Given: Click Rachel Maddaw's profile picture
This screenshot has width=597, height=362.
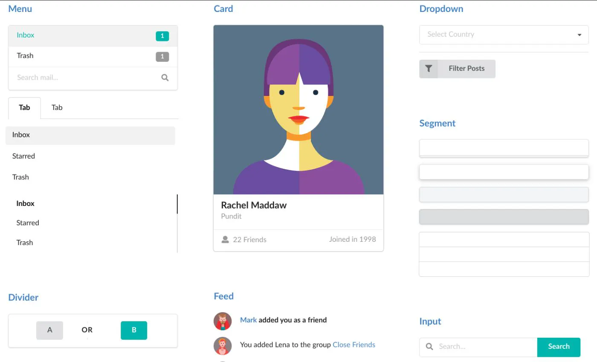Looking at the screenshot, I should coord(298,110).
